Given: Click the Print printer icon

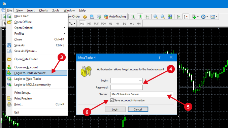Looking at the screenshot, I should click(9, 104).
